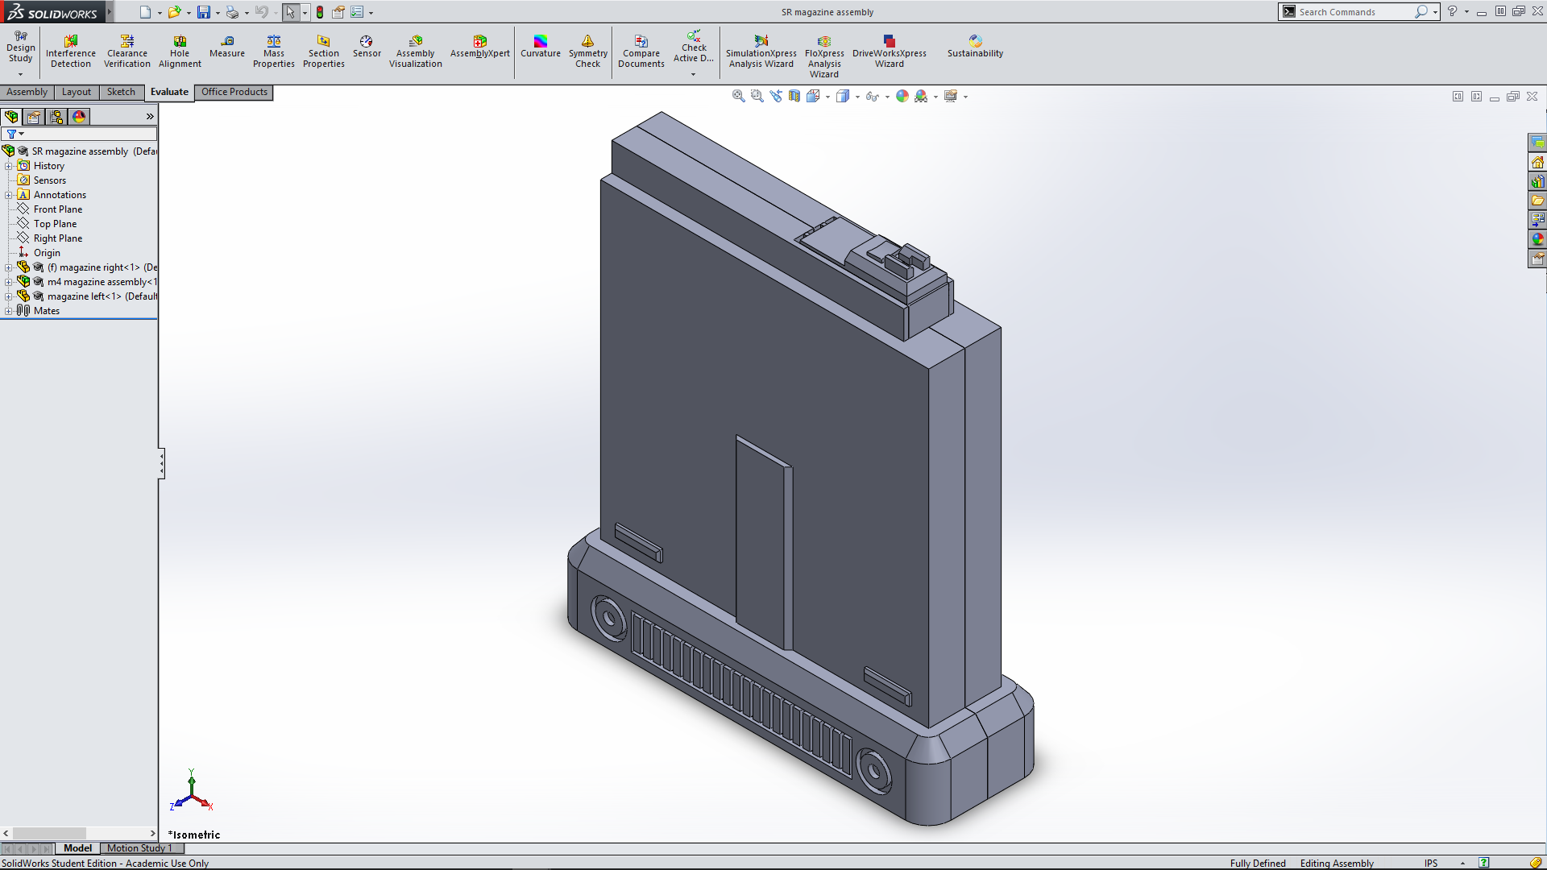Select the Top Plane tree item
1547x870 pixels.
click(x=55, y=224)
